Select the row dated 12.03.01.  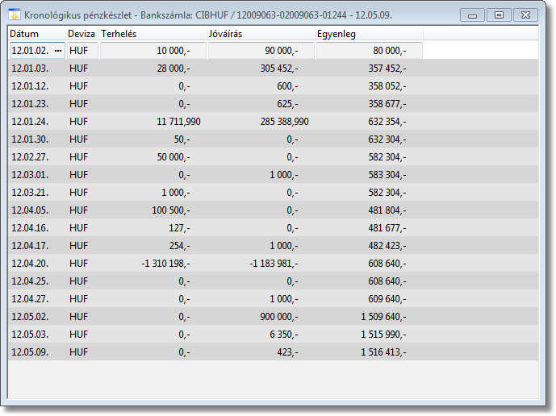point(273,174)
